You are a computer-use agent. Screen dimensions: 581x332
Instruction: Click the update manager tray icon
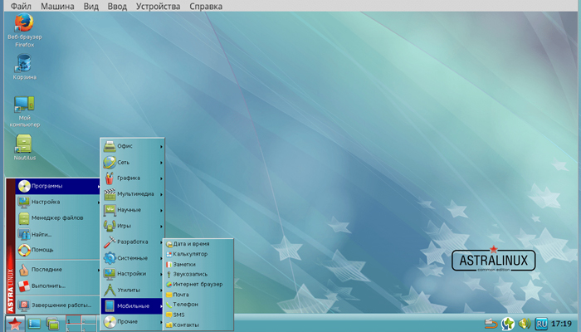pos(508,324)
